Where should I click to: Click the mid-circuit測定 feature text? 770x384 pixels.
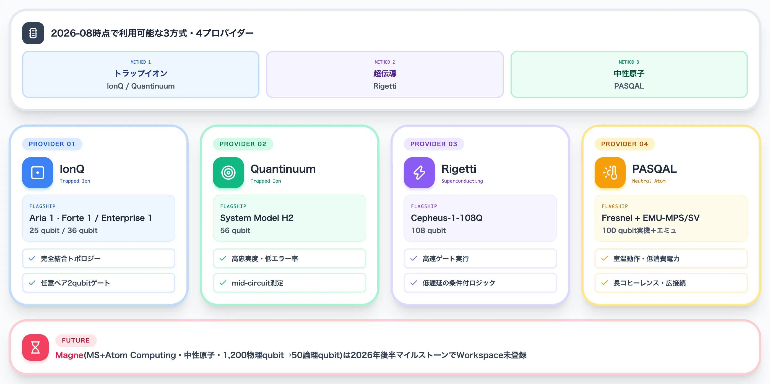click(258, 283)
